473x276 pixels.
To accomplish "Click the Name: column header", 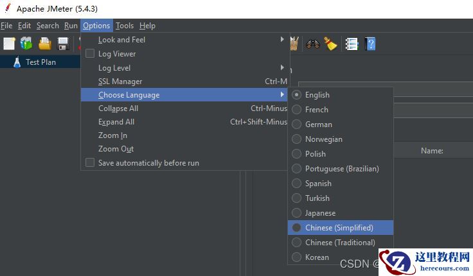I will coord(432,151).
